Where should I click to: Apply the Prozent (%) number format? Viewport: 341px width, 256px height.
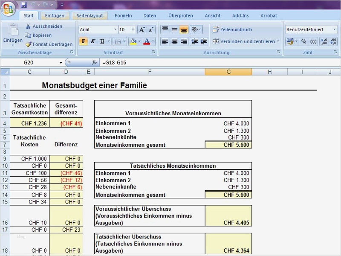(305, 41)
